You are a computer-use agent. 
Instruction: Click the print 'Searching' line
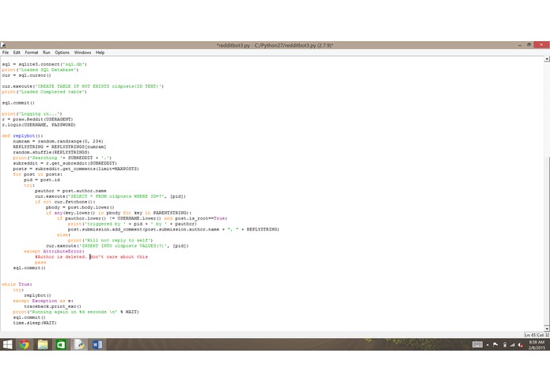click(x=62, y=158)
